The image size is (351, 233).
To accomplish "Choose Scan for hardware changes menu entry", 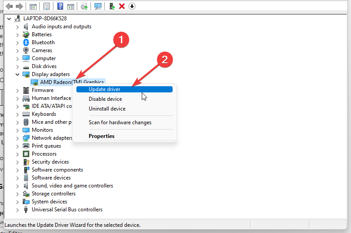I will point(125,122).
